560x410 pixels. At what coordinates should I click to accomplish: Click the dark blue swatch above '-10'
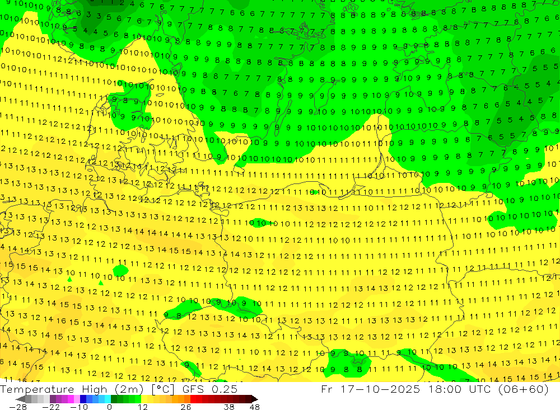coord(83,399)
